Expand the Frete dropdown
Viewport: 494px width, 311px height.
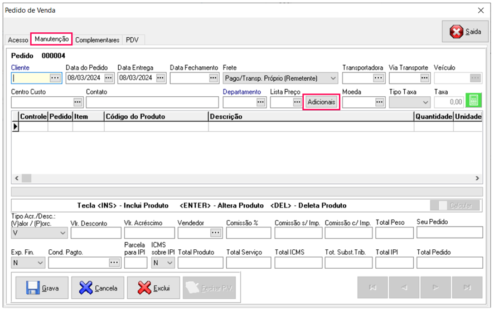[333, 78]
